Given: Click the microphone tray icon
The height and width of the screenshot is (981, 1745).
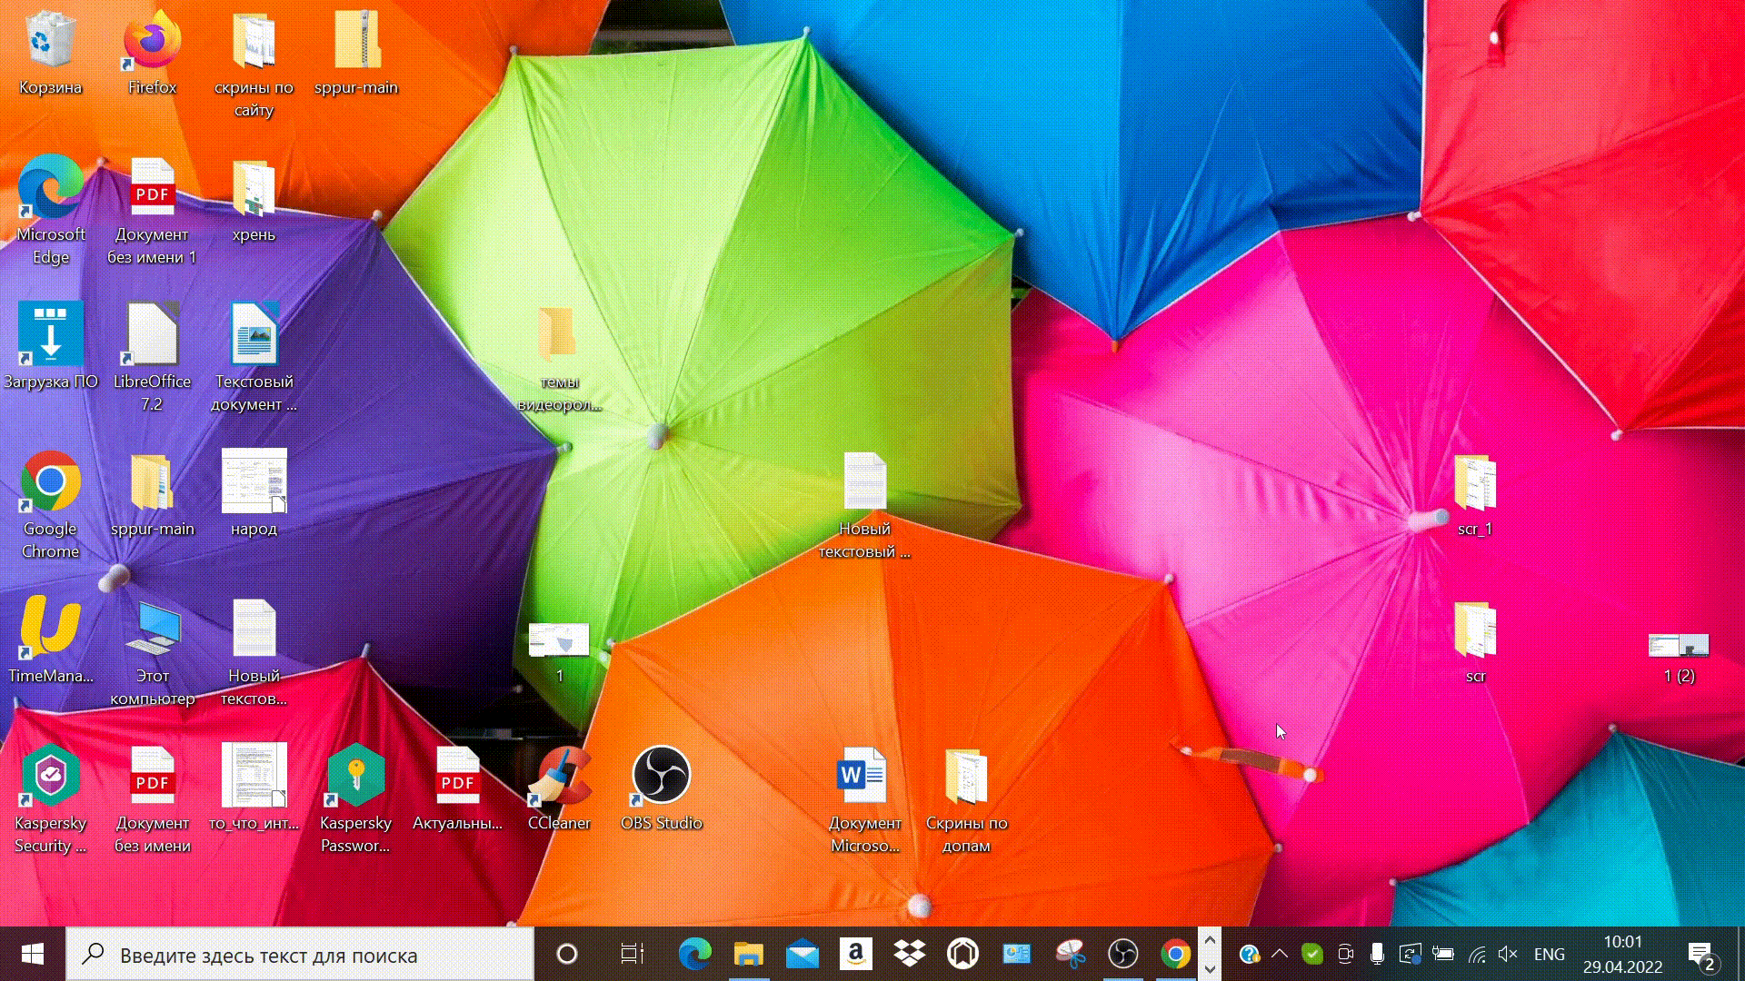Looking at the screenshot, I should point(1378,954).
